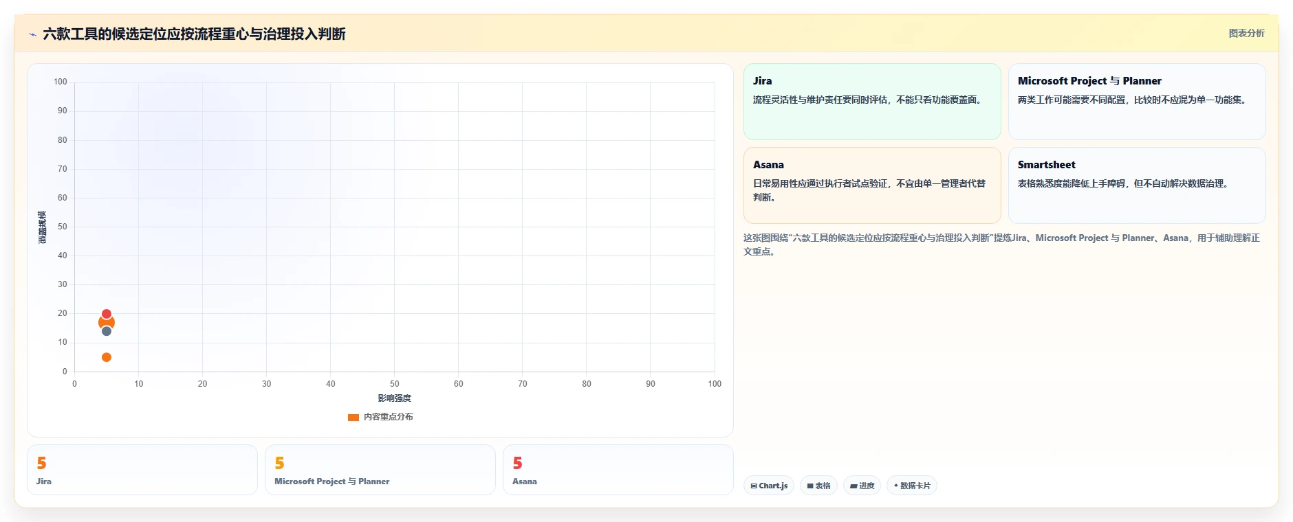This screenshot has height=522, width=1293.
Task: Click the 影响强度 horizontal axis title
Action: tap(394, 398)
